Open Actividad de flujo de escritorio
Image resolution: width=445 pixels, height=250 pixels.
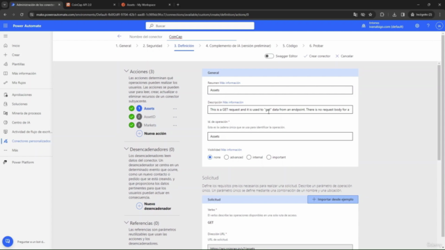pos(32,132)
